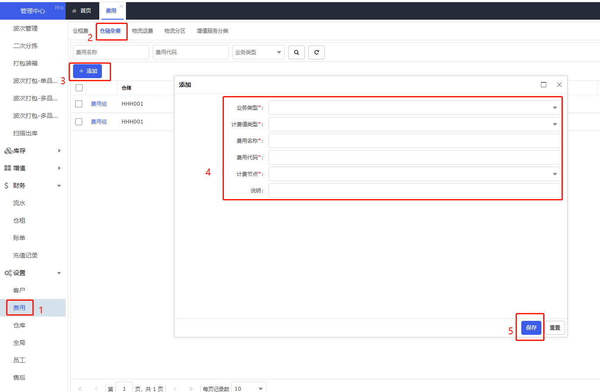Open the 每页记录数 page size dropdown

pyautogui.click(x=249, y=388)
